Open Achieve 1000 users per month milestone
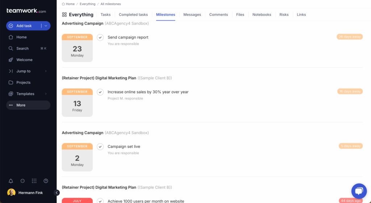Image resolution: width=371 pixels, height=203 pixels. 146,201
